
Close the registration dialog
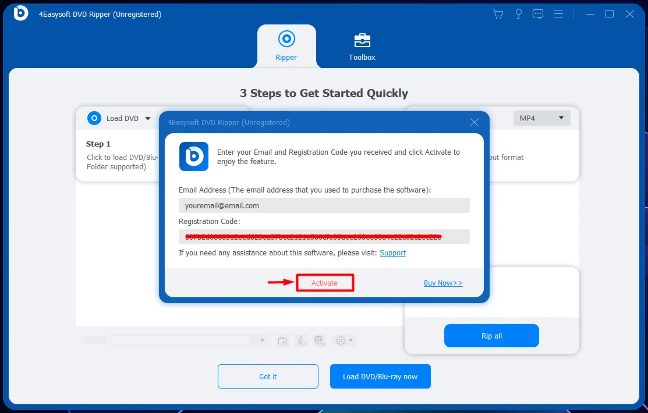pos(475,122)
